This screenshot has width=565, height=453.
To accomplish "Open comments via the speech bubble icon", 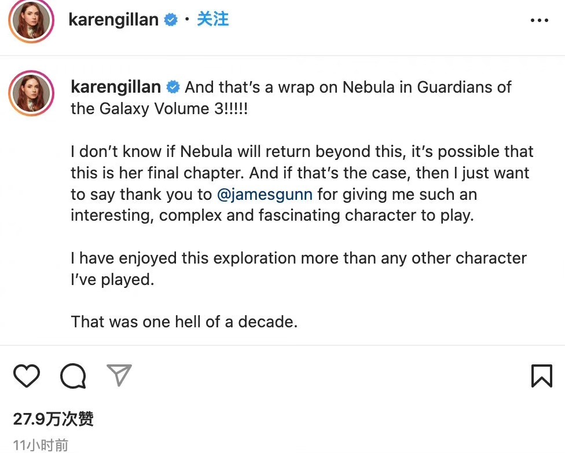I will (x=73, y=376).
